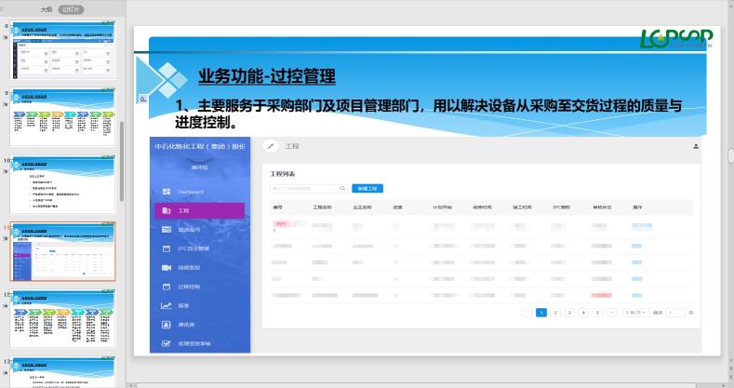
Task: Click the 操作 column header
Action: pos(637,207)
